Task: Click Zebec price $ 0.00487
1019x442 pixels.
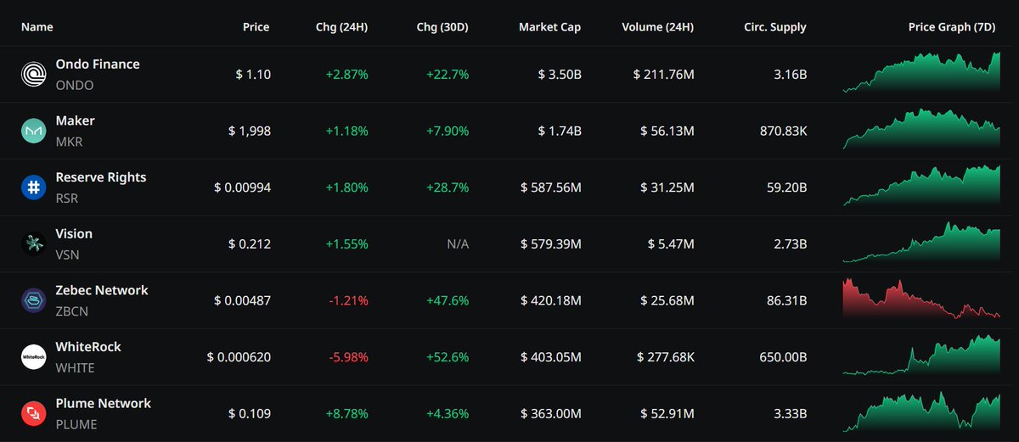Action: point(242,301)
